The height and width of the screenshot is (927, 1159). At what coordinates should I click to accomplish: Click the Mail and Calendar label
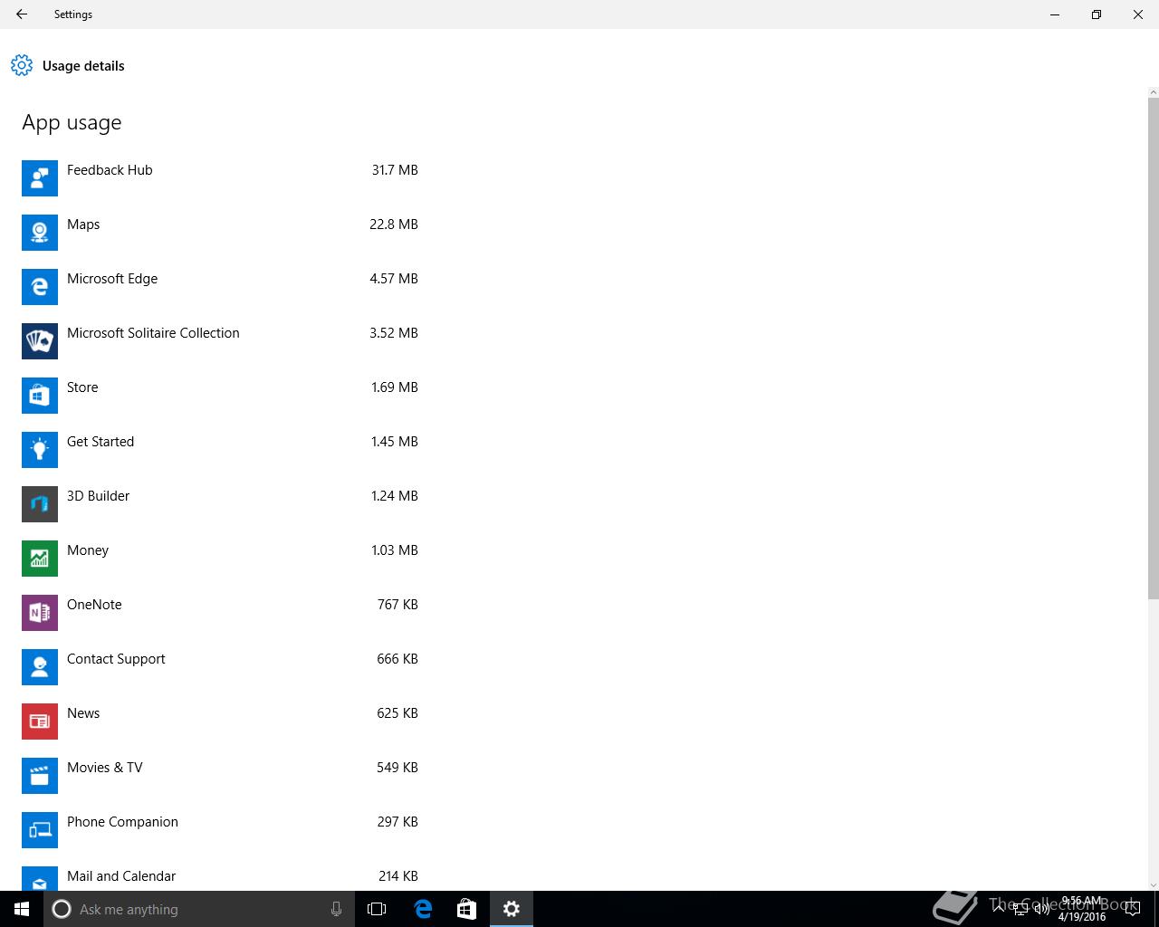121,876
